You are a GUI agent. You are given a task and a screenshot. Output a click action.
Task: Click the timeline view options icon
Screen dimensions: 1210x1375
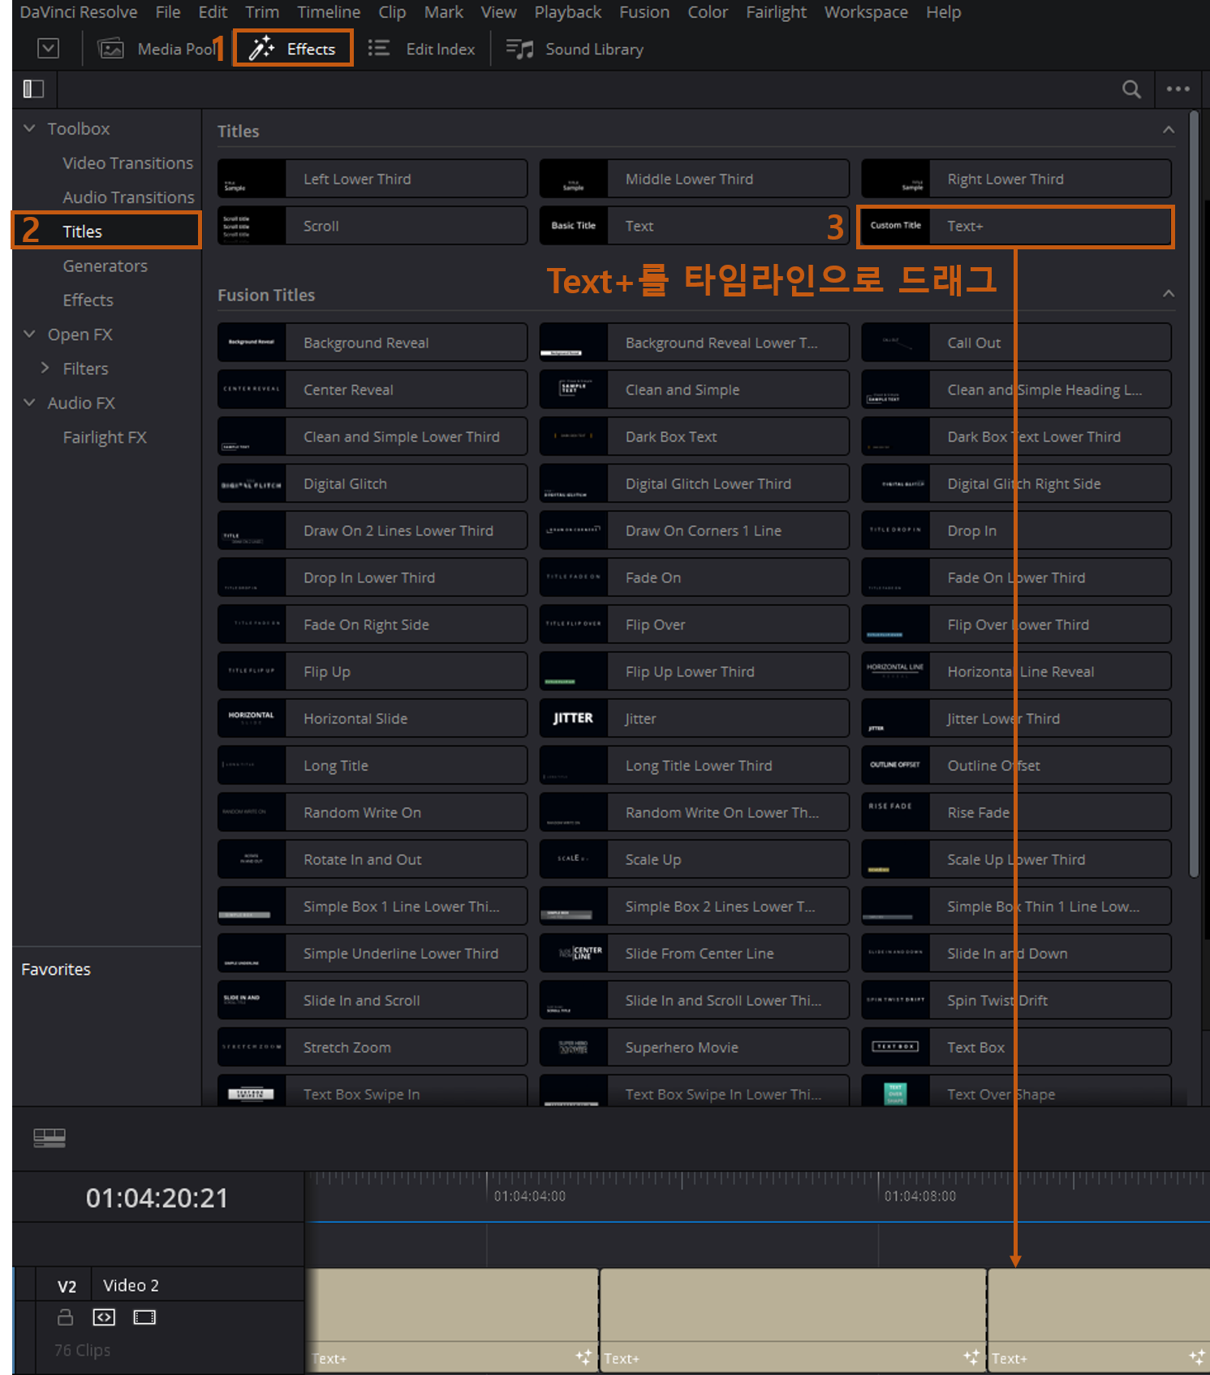coord(50,1138)
